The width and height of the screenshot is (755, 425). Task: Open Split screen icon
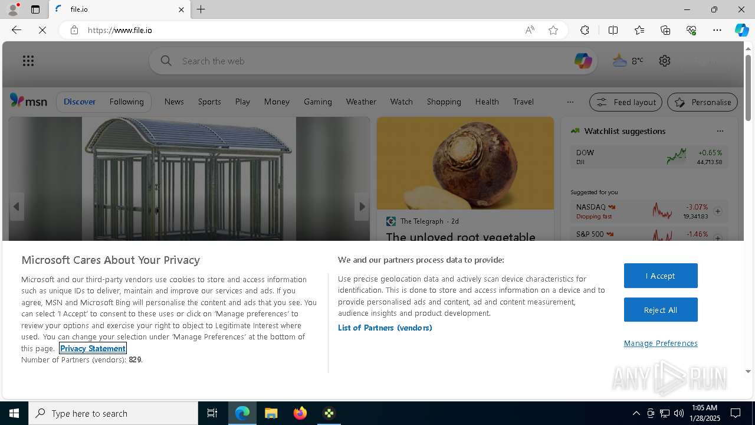(613, 30)
